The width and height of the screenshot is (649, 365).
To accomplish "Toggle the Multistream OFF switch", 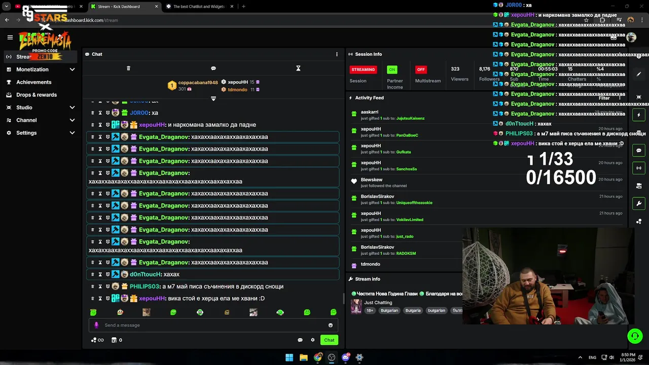I will (x=420, y=69).
